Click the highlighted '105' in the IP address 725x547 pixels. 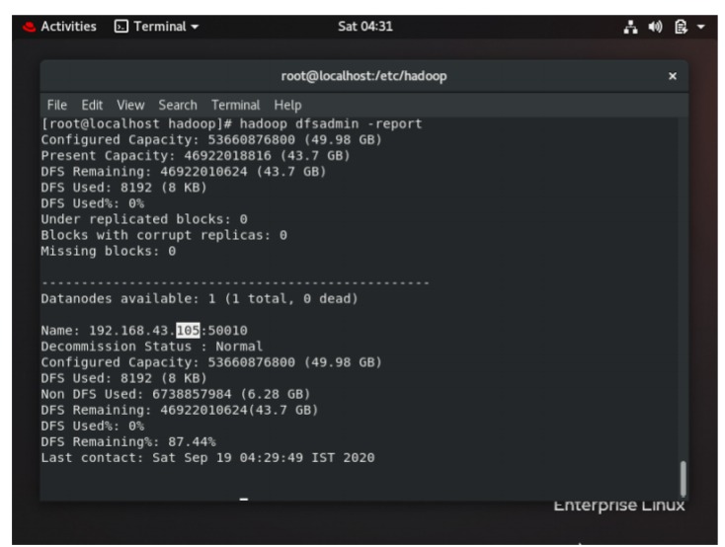(188, 330)
